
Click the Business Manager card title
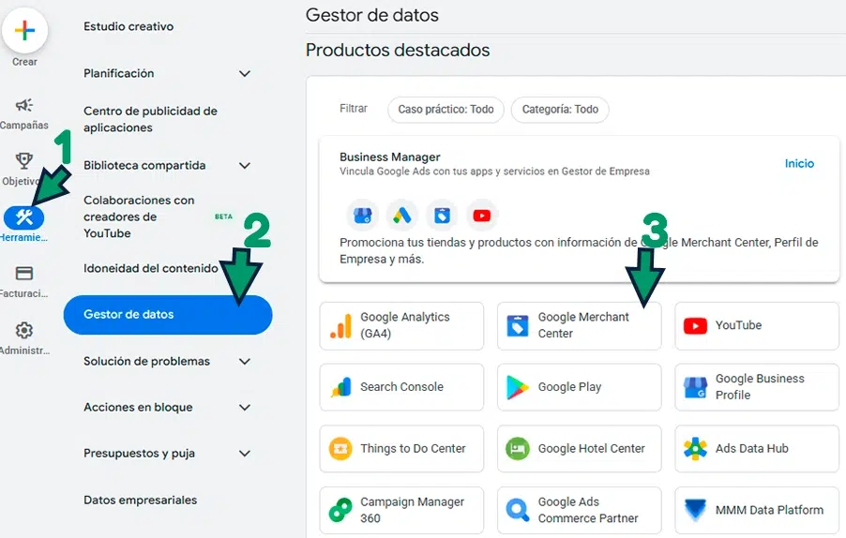[389, 157]
